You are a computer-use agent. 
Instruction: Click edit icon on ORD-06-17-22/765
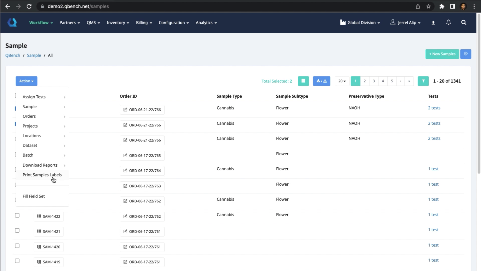pyautogui.click(x=125, y=155)
